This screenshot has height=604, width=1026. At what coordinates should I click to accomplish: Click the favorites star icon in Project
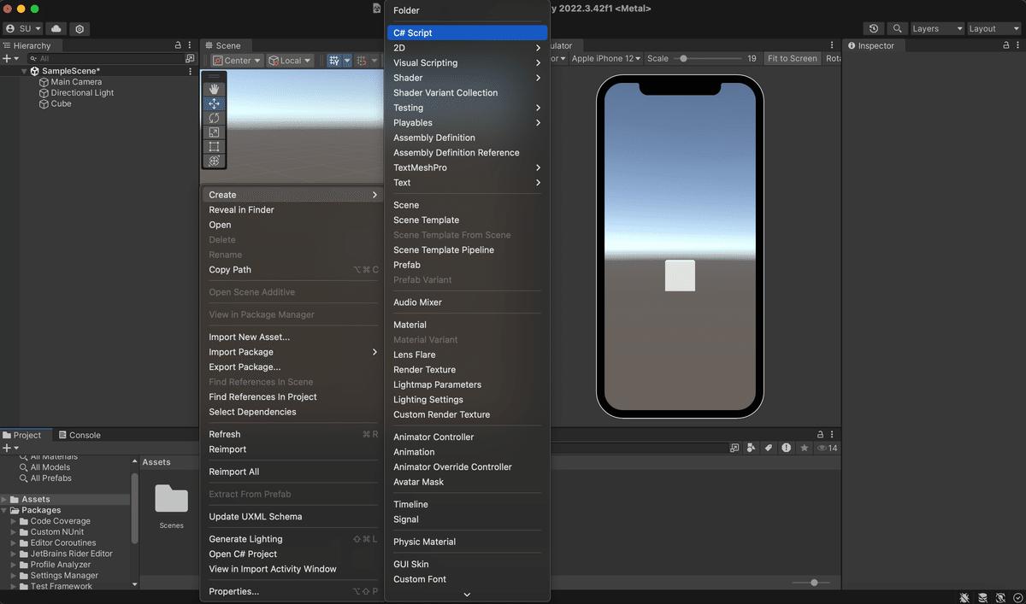pos(804,448)
